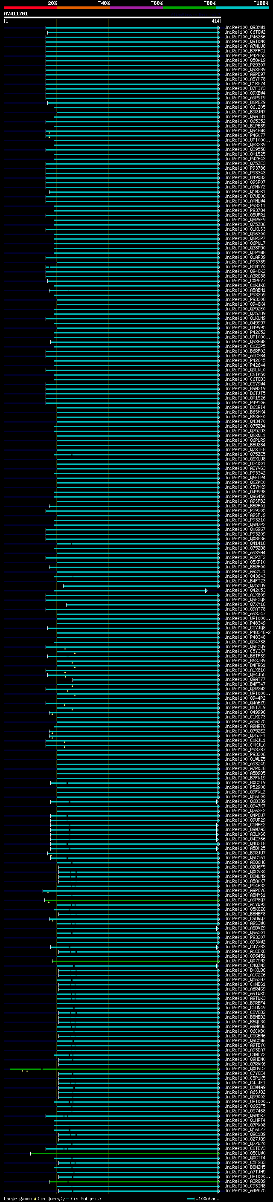Screen dimensions: 273x1202
Task: Click the UniRef100_P93787 hit label
Action: (245, 750)
